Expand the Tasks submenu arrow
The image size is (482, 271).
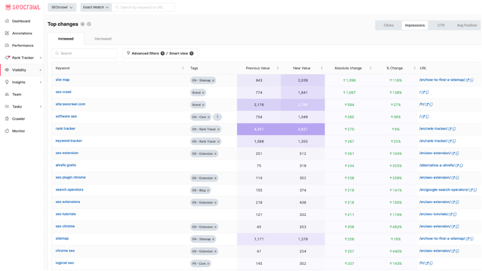pyautogui.click(x=41, y=107)
